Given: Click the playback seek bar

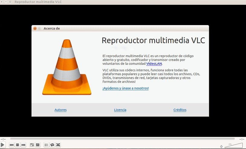Looking at the screenshot, I should pos(122,139).
